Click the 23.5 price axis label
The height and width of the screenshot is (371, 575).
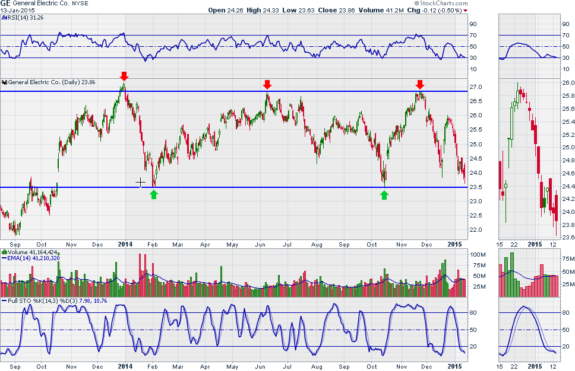click(x=476, y=187)
